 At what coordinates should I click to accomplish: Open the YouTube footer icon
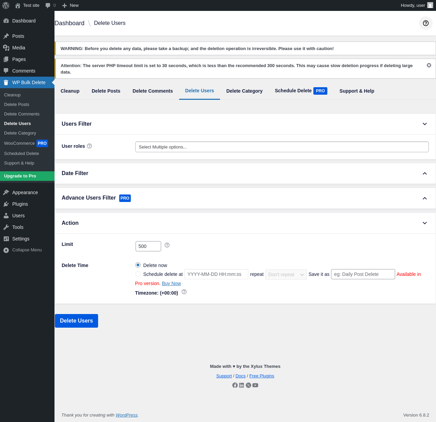coord(255,385)
